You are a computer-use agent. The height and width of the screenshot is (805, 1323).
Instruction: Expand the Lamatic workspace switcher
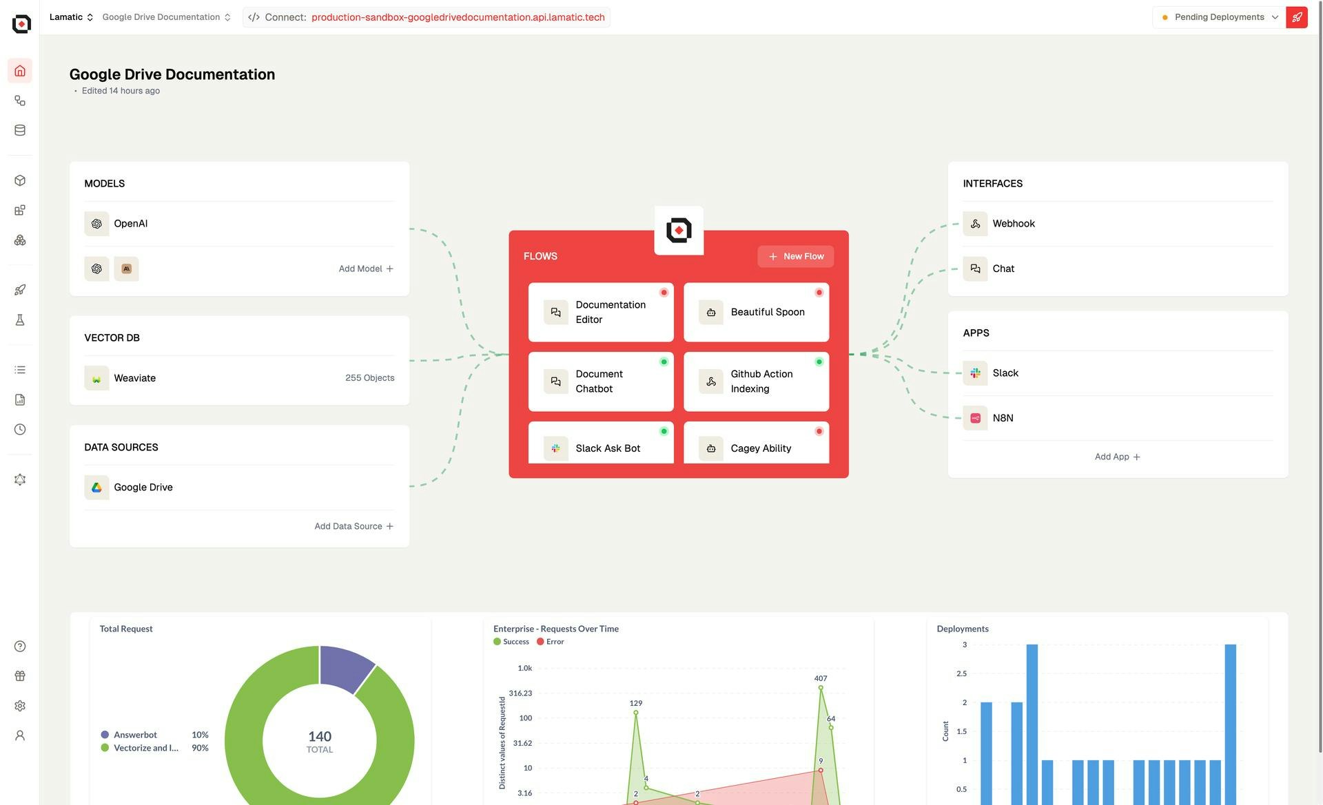point(71,17)
